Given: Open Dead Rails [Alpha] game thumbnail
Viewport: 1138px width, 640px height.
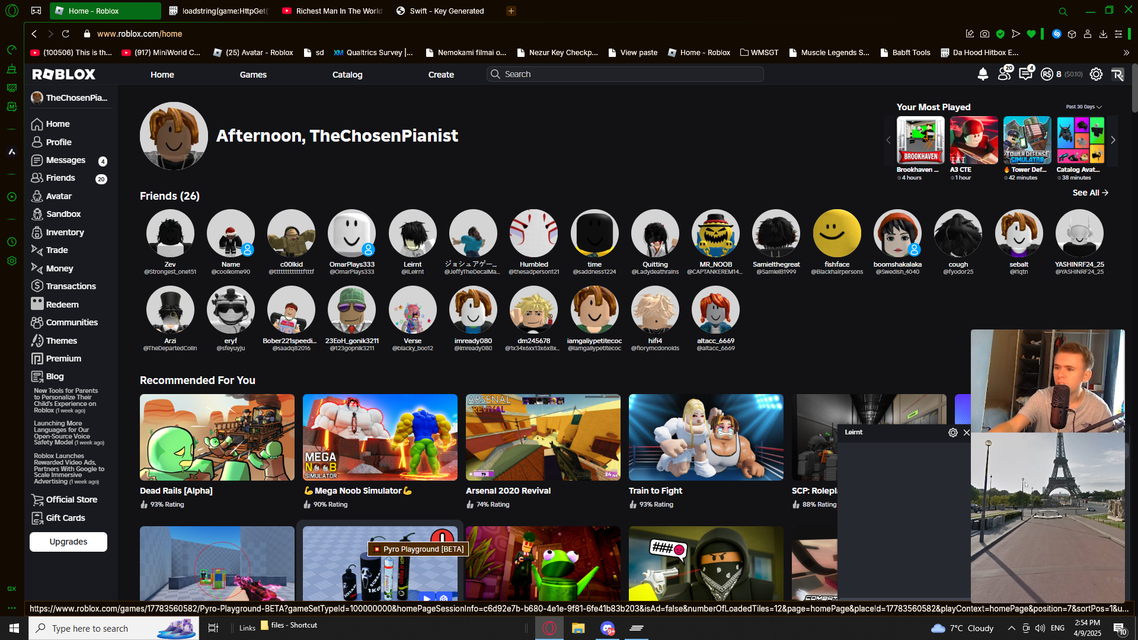Looking at the screenshot, I should 217,437.
